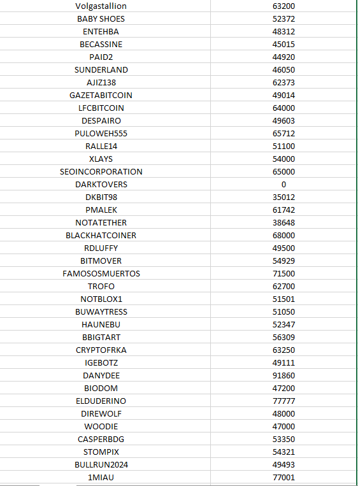Select the SEOINCORPORATION cell
The image size is (358, 486).
click(x=101, y=171)
